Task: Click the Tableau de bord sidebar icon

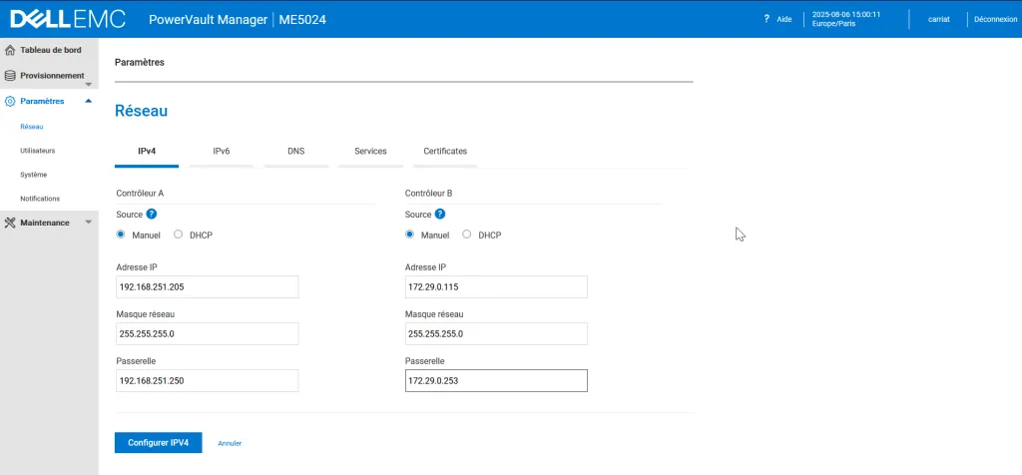Action: tap(10, 50)
